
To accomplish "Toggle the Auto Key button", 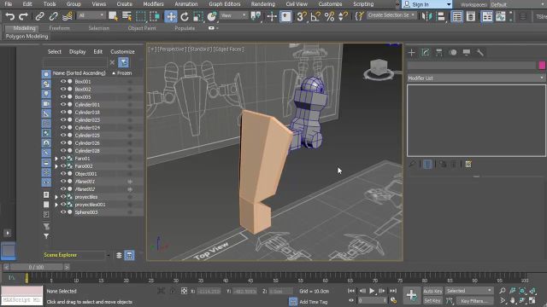I will coord(432,291).
